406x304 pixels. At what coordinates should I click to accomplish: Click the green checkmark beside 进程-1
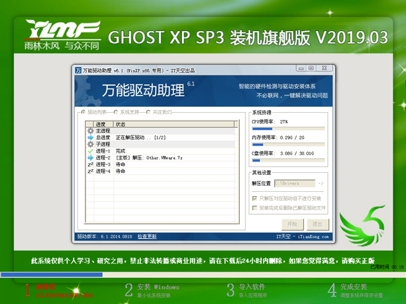click(x=90, y=151)
